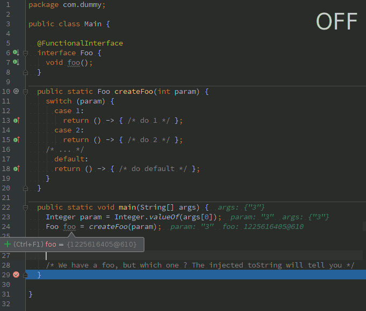This screenshot has height=311, width=366.
Task: Click the implements gutter icon on line 13
Action: click(16, 121)
